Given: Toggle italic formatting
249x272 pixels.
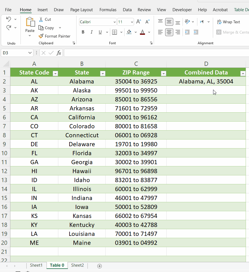Looking at the screenshot, I should (x=91, y=32).
